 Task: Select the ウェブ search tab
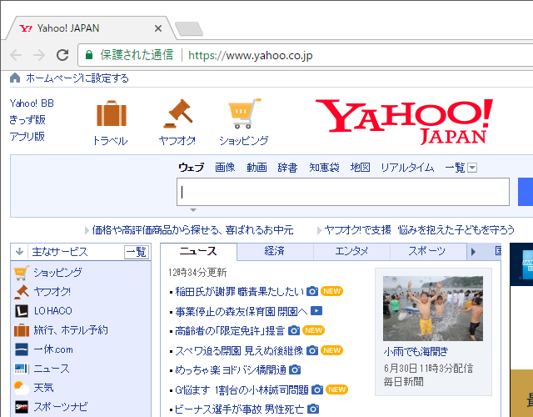point(191,168)
